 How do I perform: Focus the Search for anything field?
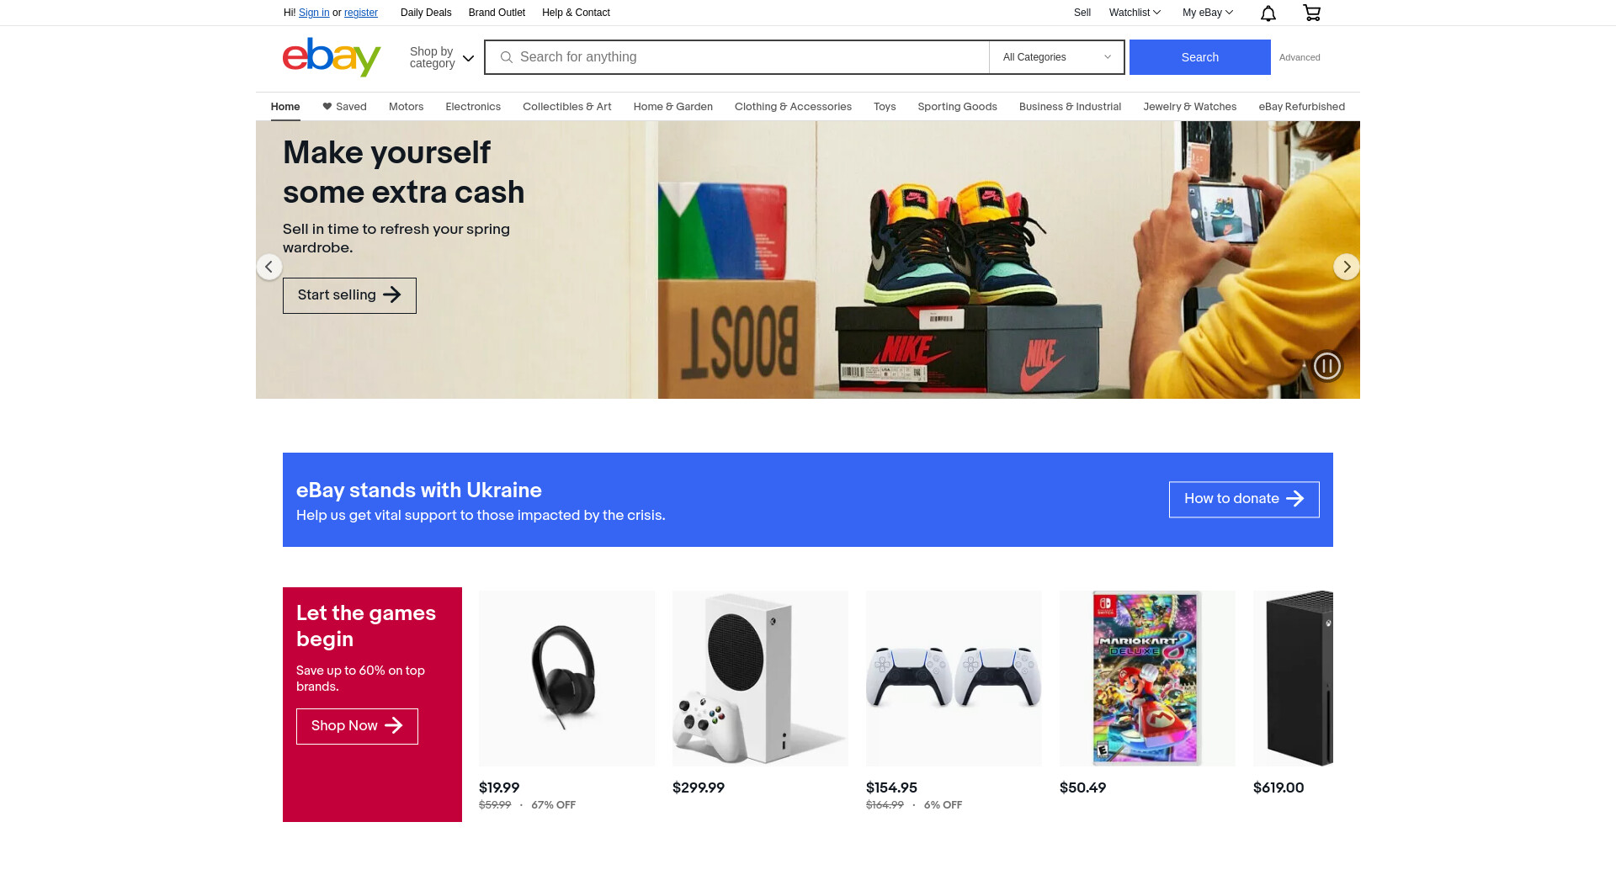736,57
